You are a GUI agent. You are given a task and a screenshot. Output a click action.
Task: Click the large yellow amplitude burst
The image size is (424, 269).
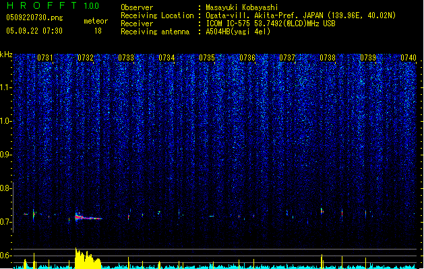coord(88,258)
